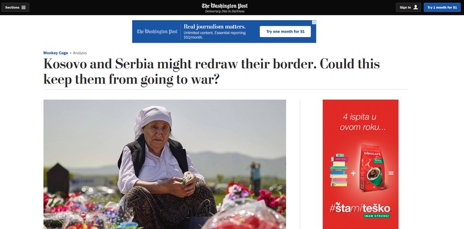Open the Sections hamburger menu
The height and width of the screenshot is (229, 464).
tap(15, 8)
